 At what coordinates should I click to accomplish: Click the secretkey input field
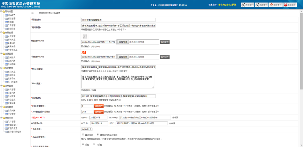click(x=145, y=117)
